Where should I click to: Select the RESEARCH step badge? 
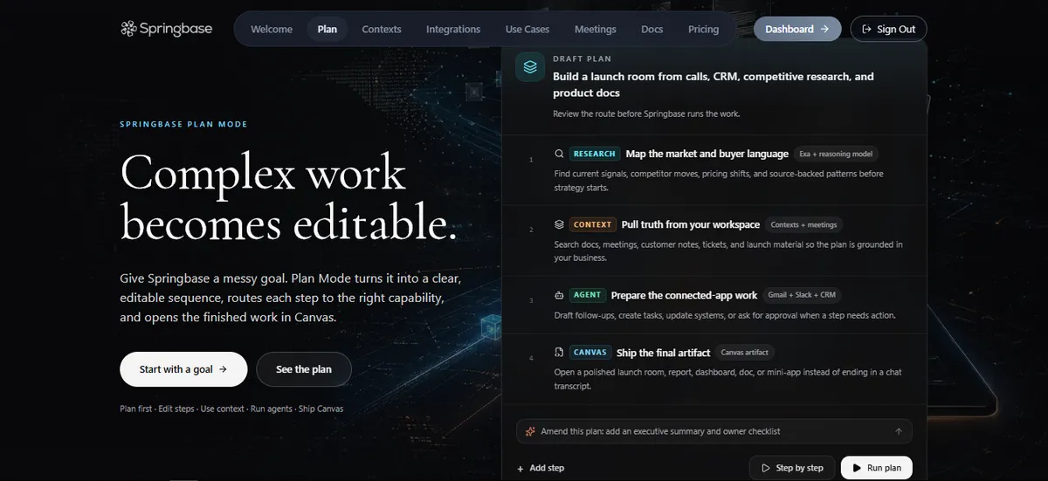(x=595, y=154)
